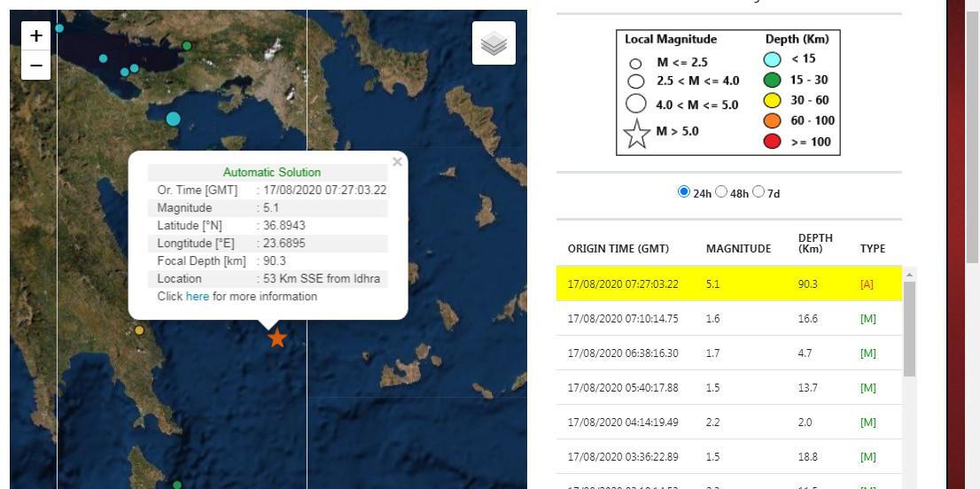The width and height of the screenshot is (980, 489).
Task: Click the orange star earthquake marker
Action: [x=277, y=338]
